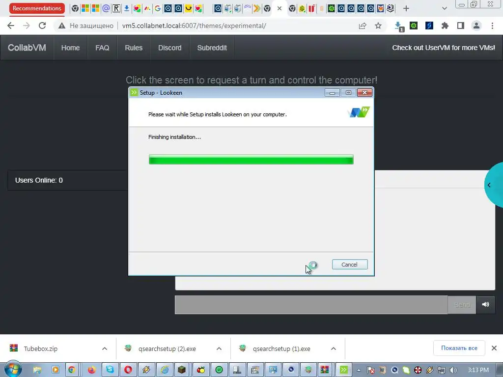Open a new browser tab

pos(406,9)
